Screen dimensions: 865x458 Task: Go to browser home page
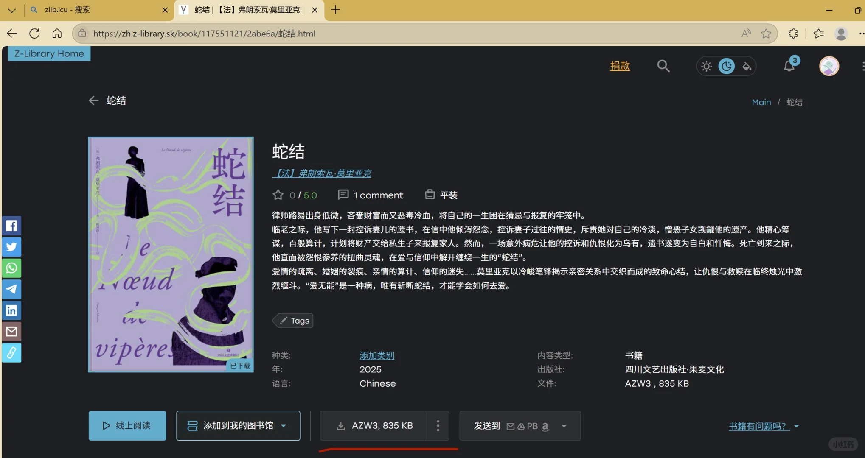57,34
